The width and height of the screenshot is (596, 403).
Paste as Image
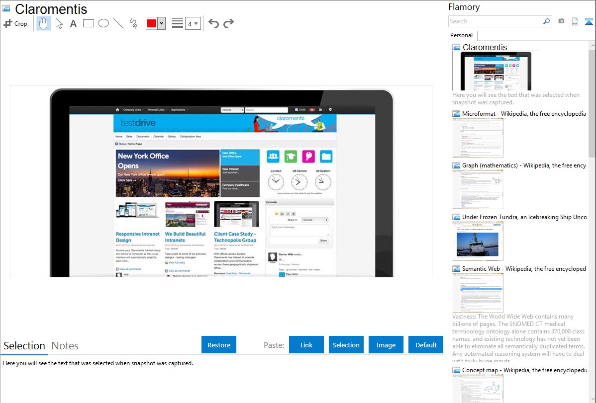[x=386, y=345]
